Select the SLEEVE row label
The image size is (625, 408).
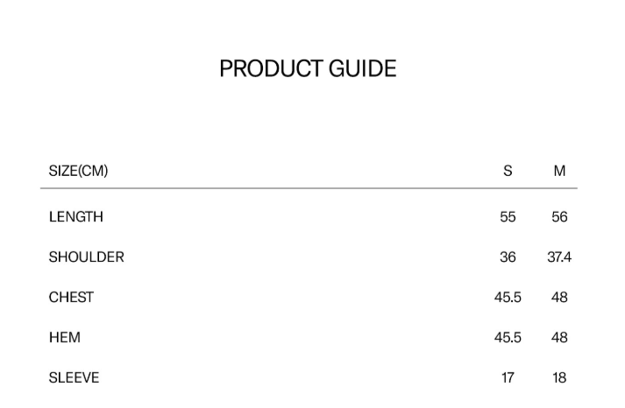(x=75, y=378)
